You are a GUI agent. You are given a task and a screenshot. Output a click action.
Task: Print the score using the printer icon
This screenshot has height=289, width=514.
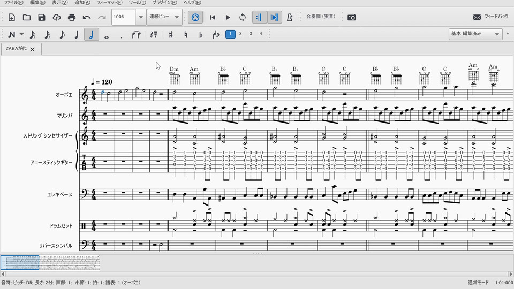coord(72,17)
